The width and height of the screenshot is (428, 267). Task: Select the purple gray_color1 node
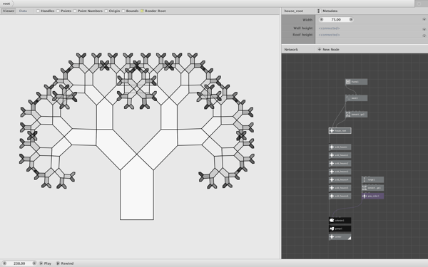(372, 197)
